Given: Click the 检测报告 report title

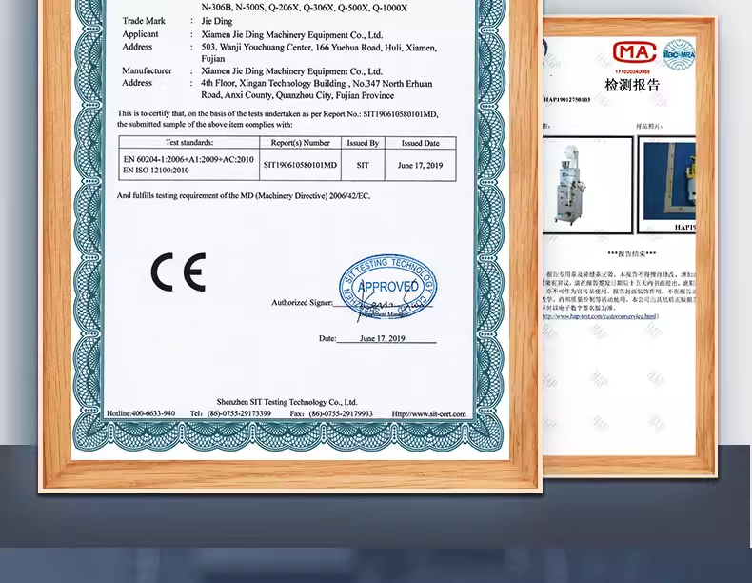Looking at the screenshot, I should coord(631,85).
